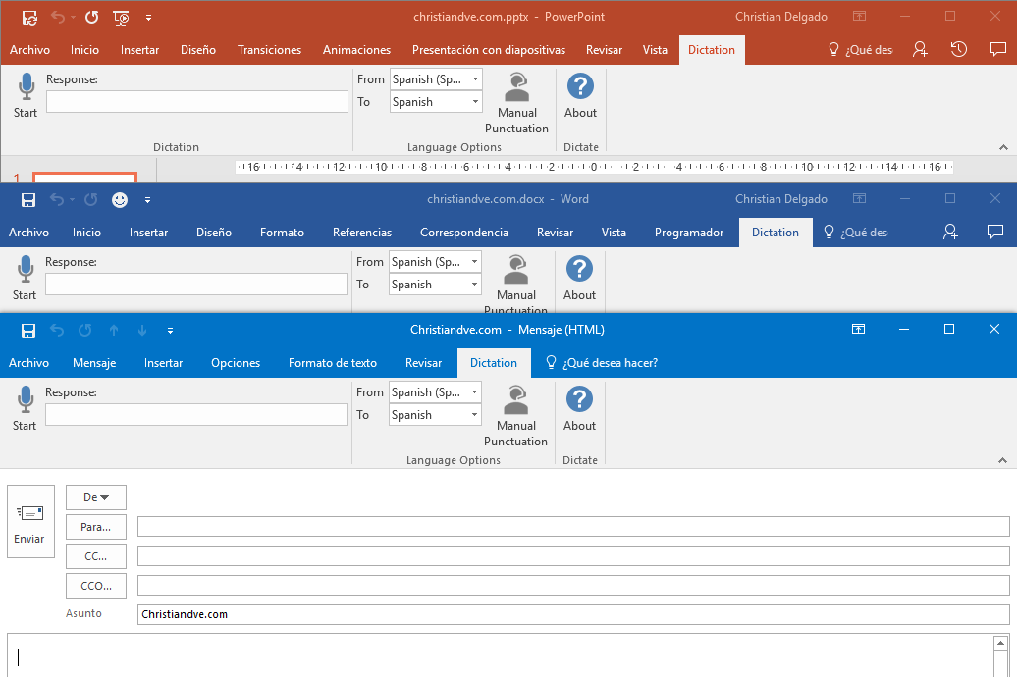Collapse the ribbon in PowerPoint
1017x677 pixels.
pyautogui.click(x=1003, y=148)
